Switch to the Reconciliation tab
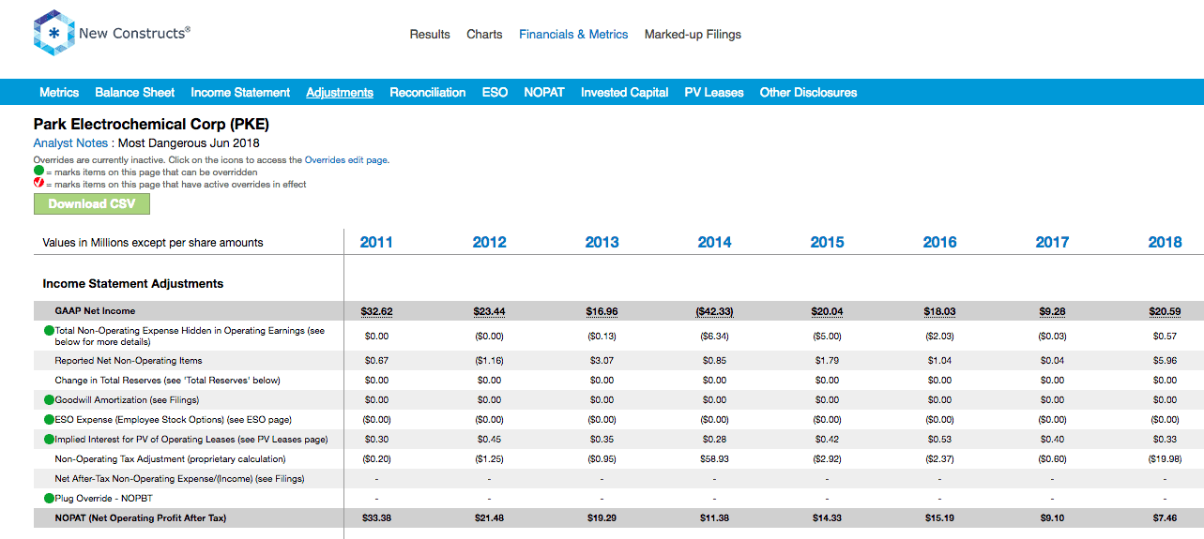This screenshot has height=539, width=1204. coord(427,92)
